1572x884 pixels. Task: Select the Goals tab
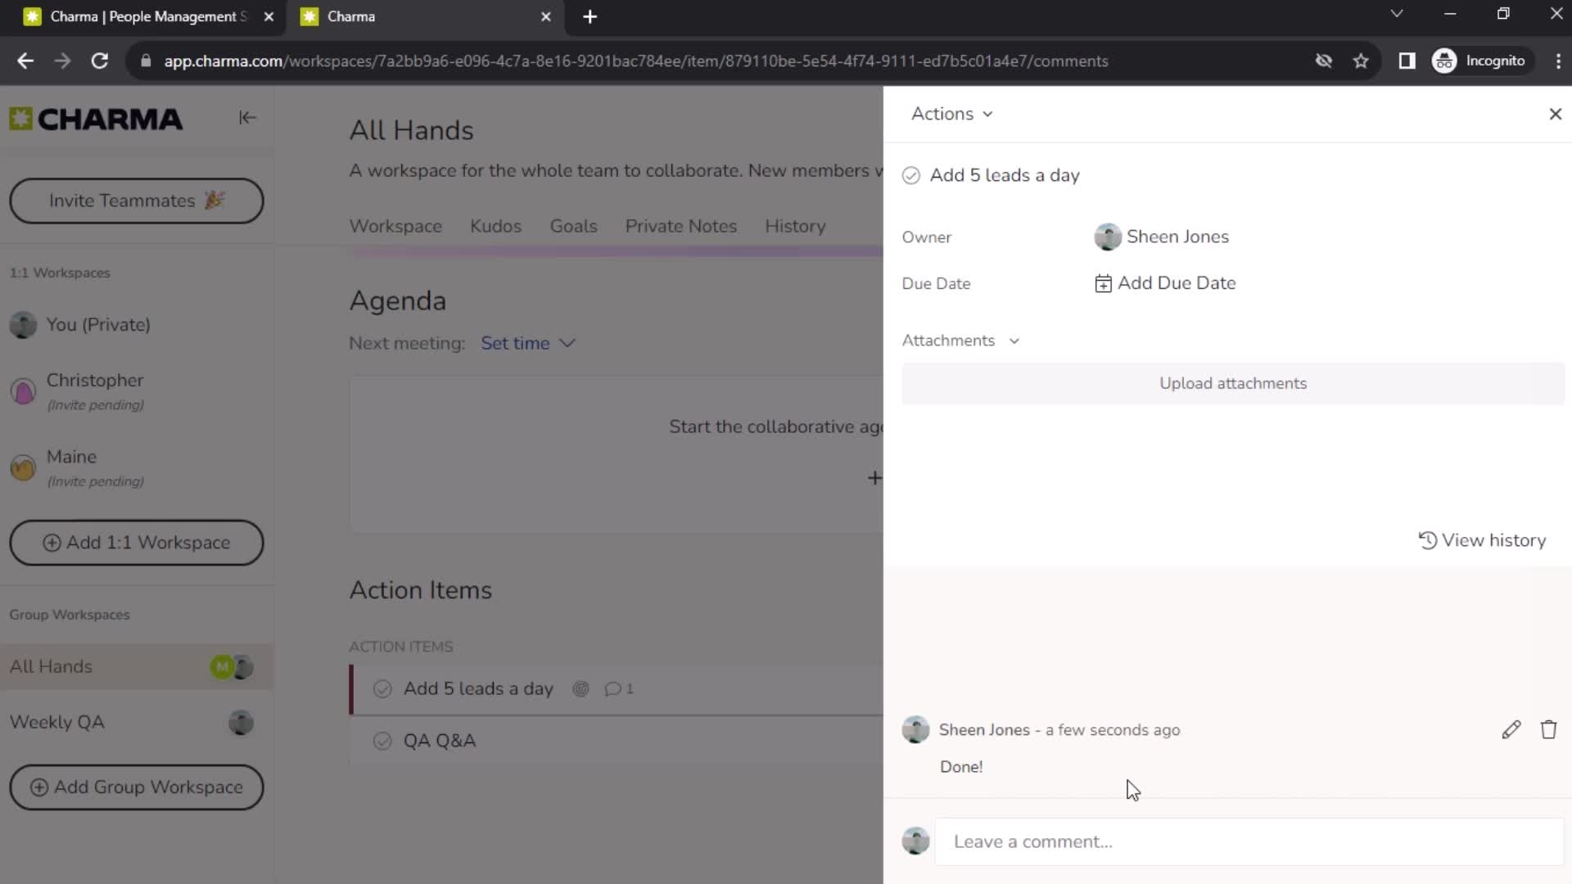[573, 226]
